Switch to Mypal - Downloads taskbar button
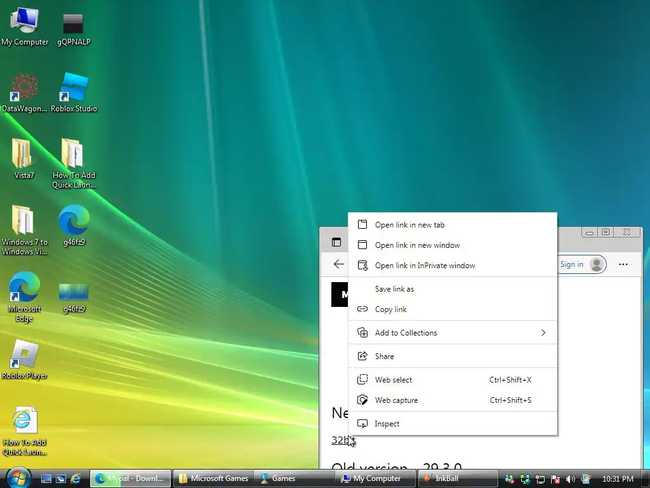The image size is (650, 488). pyautogui.click(x=131, y=478)
